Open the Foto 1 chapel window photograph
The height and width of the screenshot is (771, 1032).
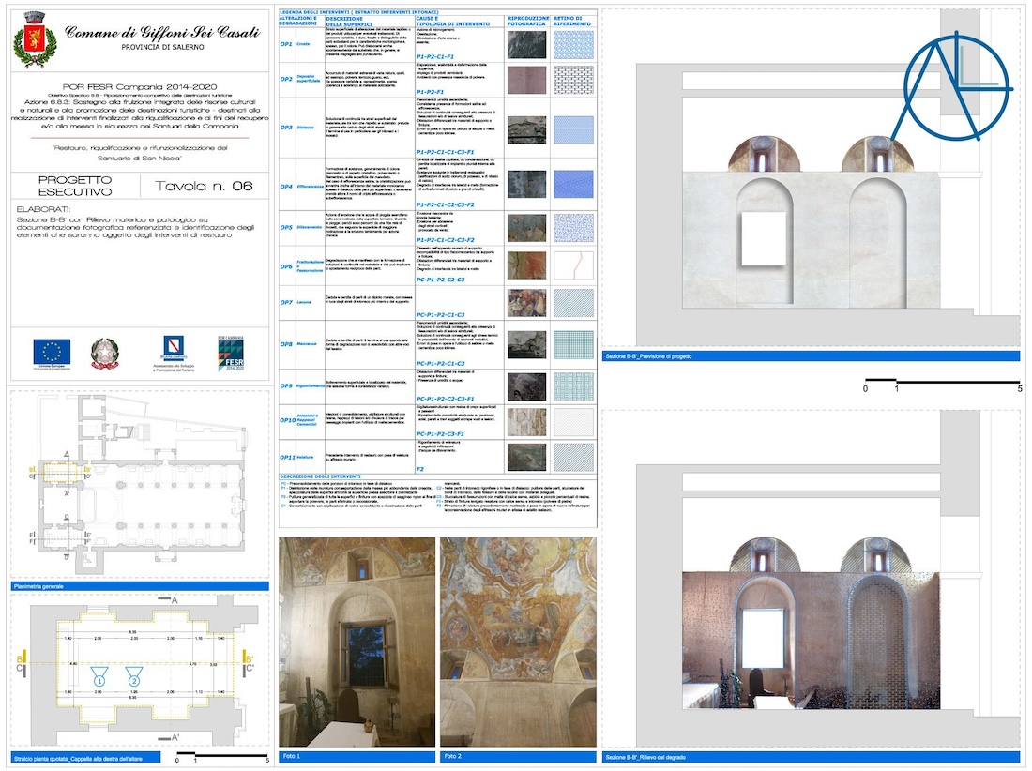tap(357, 642)
